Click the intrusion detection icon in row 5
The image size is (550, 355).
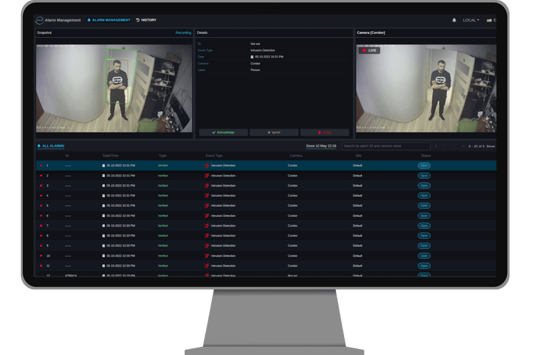[x=207, y=206]
